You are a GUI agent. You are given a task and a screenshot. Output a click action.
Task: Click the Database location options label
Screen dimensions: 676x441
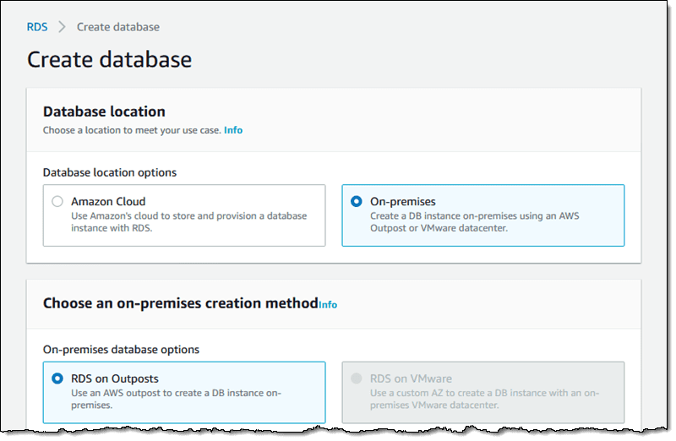point(110,172)
